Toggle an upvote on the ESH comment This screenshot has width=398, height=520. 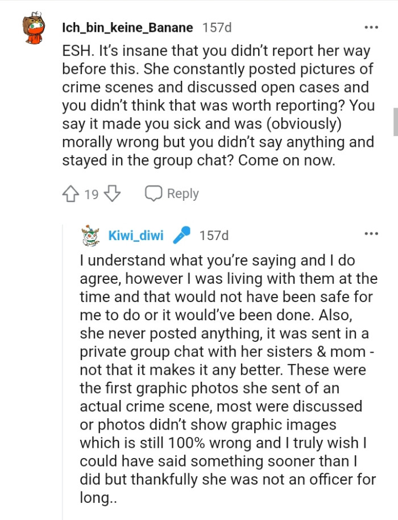[69, 193]
